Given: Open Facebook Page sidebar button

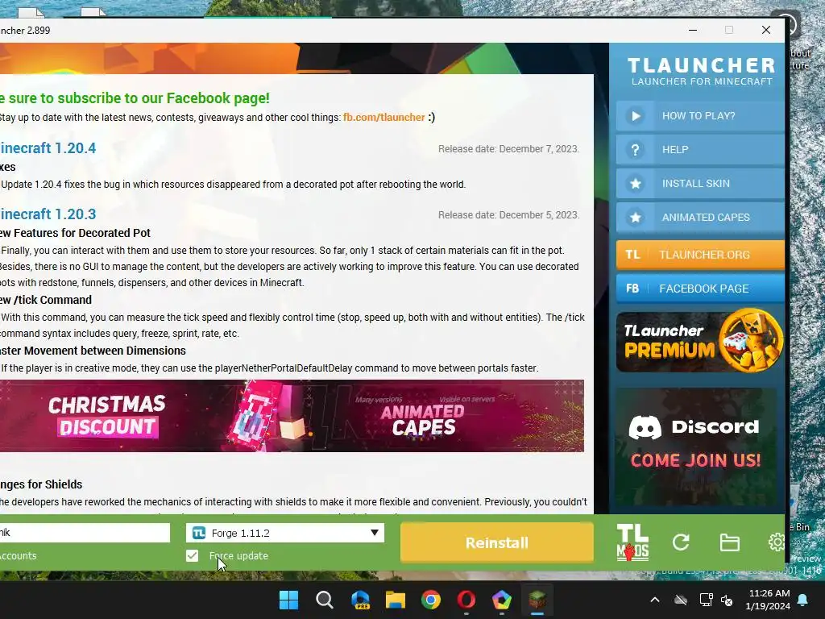Looking at the screenshot, I should (x=700, y=289).
